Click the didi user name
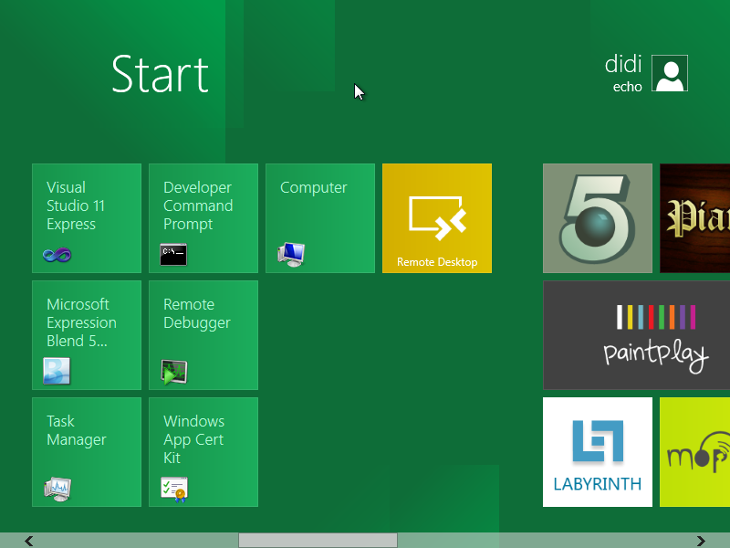Image resolution: width=730 pixels, height=548 pixels. pos(623,64)
